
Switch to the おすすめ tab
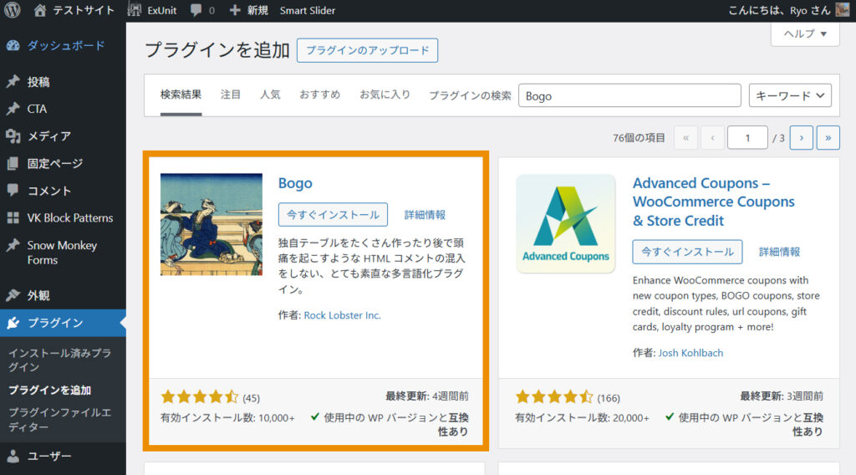click(320, 94)
